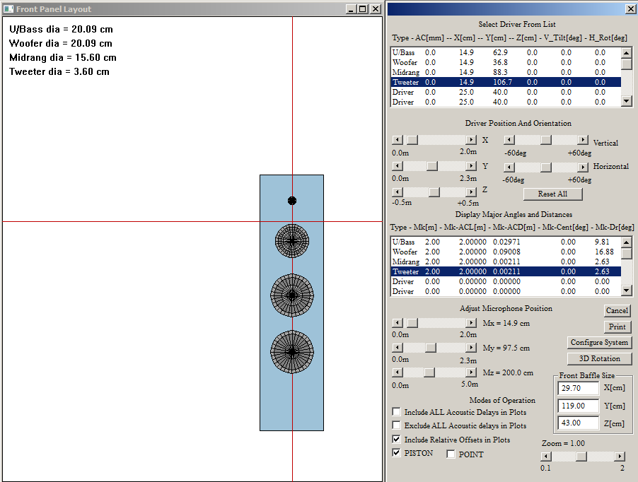Toggle the PISTON checkbox
Screen dimensions: 638x482
click(x=396, y=452)
